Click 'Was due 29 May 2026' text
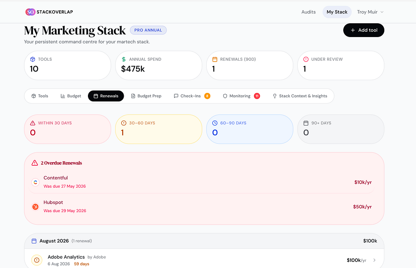 pos(65,211)
